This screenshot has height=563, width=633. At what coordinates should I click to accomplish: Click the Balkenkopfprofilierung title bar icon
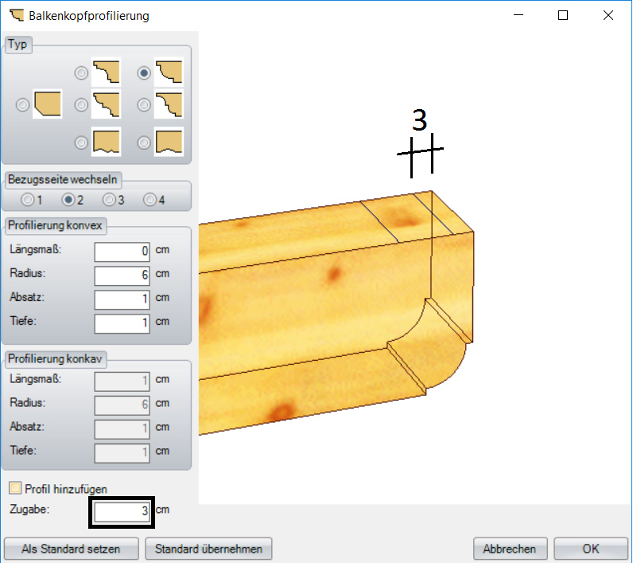pos(17,15)
